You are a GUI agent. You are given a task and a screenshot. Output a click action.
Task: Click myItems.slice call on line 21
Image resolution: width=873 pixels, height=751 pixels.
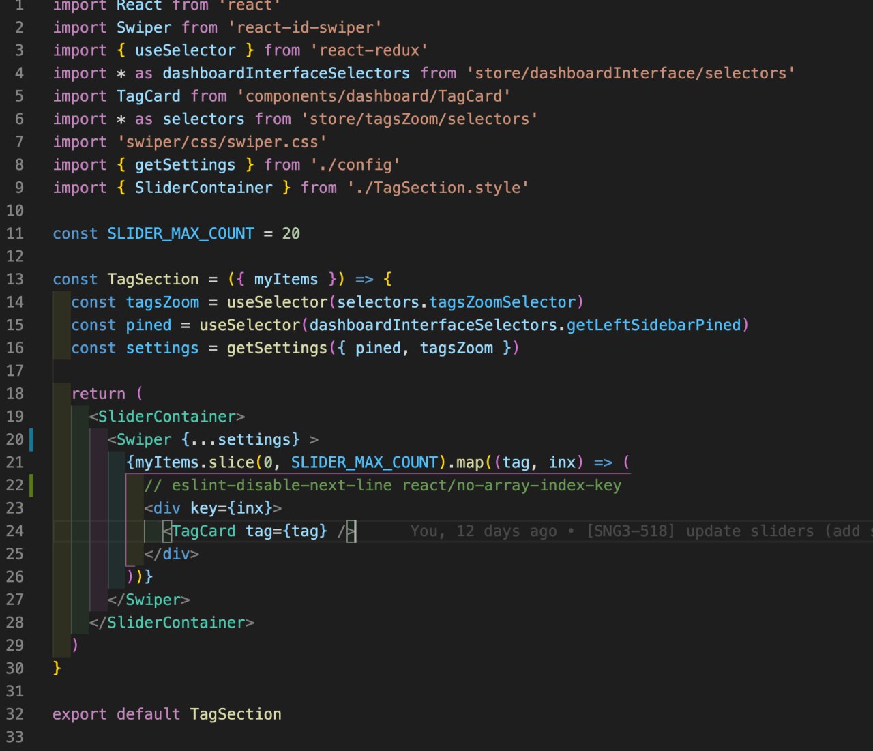click(x=194, y=462)
